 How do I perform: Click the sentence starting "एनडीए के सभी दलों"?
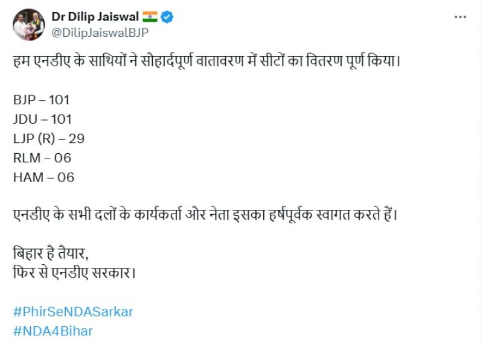pyautogui.click(x=205, y=214)
